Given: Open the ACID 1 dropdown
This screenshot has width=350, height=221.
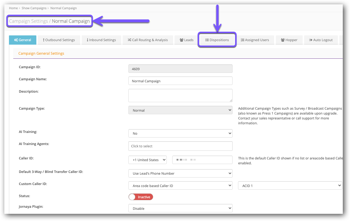Looking at the screenshot, I should tap(290, 186).
